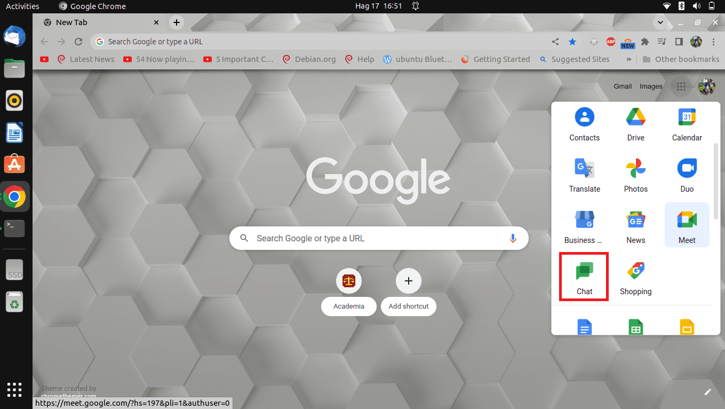Open Google Chat app

tap(584, 278)
